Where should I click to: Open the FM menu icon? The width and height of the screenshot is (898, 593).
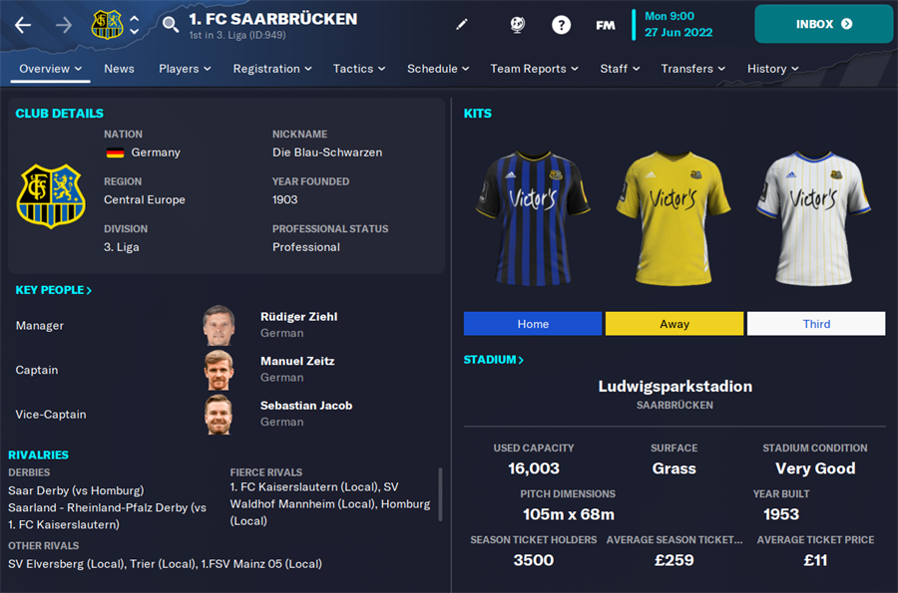(605, 25)
